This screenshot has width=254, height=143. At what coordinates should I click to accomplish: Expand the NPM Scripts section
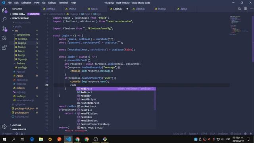click(x=19, y=129)
